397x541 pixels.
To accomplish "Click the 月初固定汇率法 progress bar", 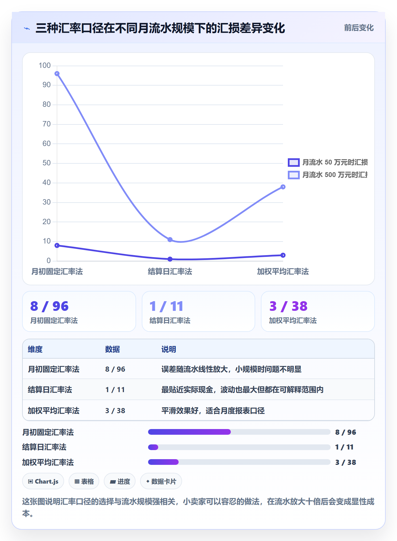I will (x=239, y=432).
